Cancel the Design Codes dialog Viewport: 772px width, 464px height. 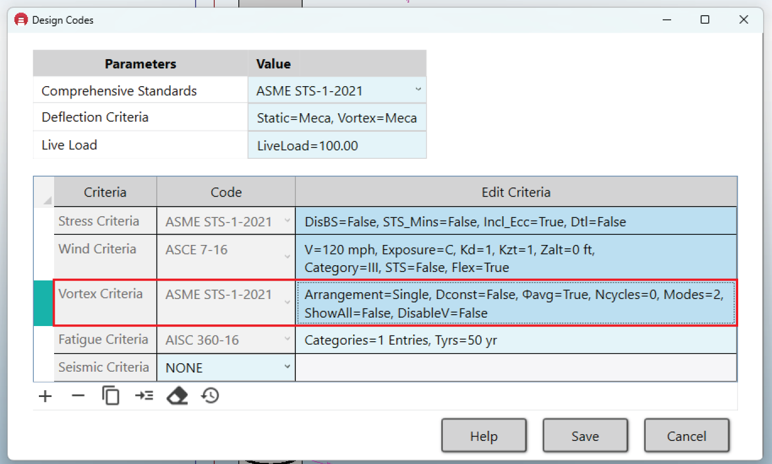(x=686, y=436)
